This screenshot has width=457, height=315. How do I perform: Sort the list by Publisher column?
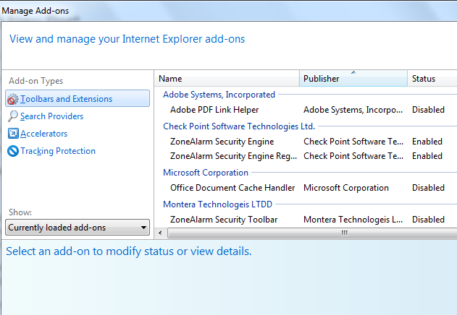(x=353, y=79)
